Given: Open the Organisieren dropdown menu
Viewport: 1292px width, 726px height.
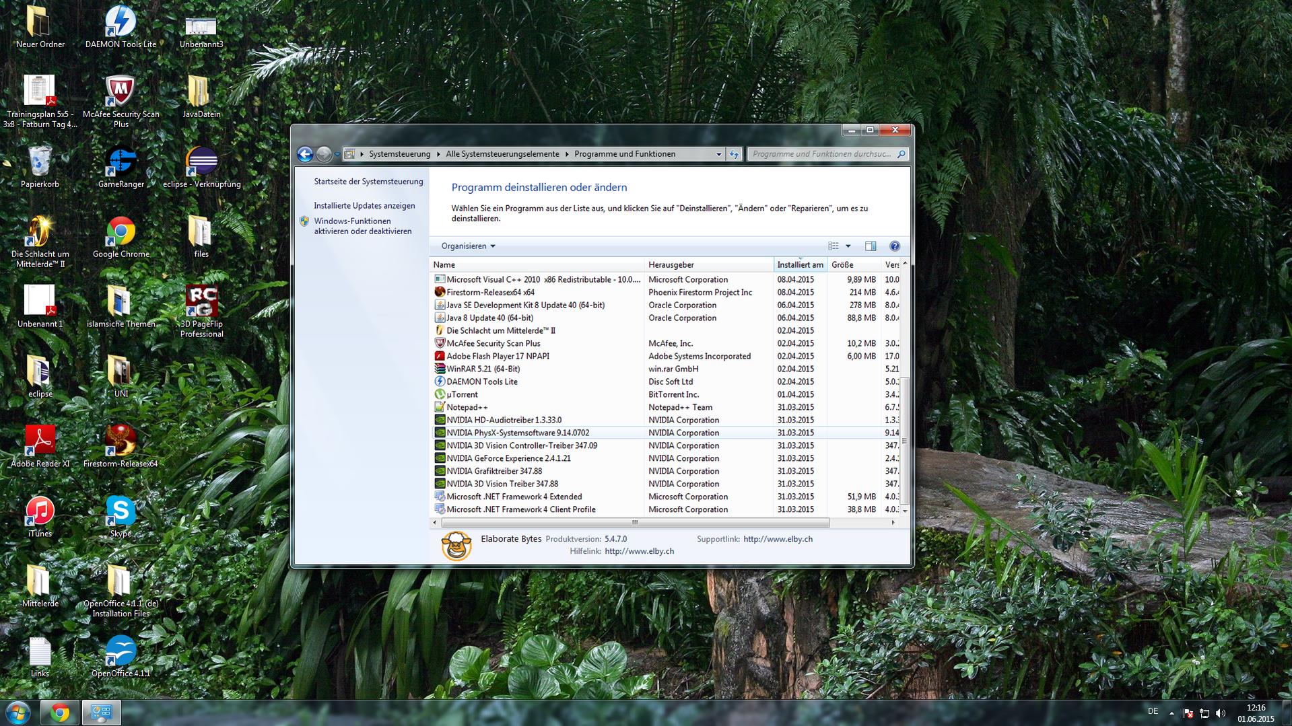Looking at the screenshot, I should coord(469,246).
